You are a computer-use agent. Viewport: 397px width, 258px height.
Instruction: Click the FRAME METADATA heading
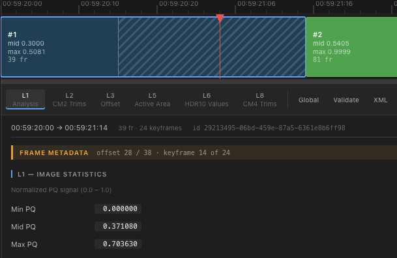coord(54,152)
